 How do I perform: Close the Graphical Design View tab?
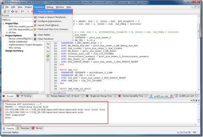click(115, 96)
